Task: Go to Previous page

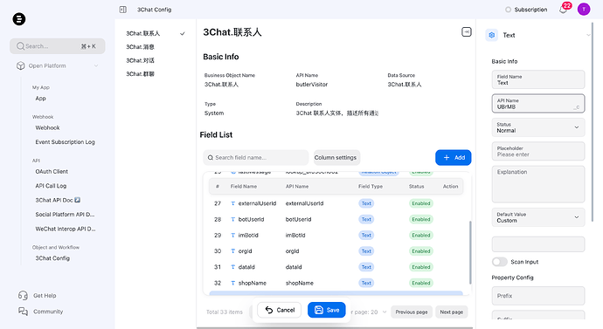Action: point(412,312)
